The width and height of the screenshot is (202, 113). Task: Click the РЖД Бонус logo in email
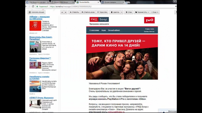tap(99, 20)
